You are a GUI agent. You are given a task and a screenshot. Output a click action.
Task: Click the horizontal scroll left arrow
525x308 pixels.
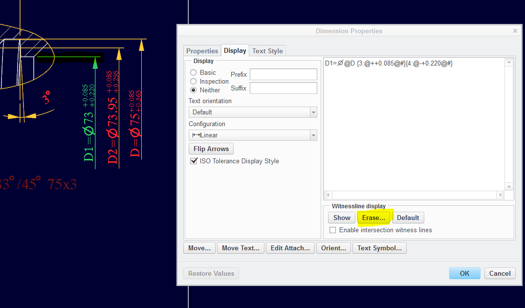[x=328, y=195]
